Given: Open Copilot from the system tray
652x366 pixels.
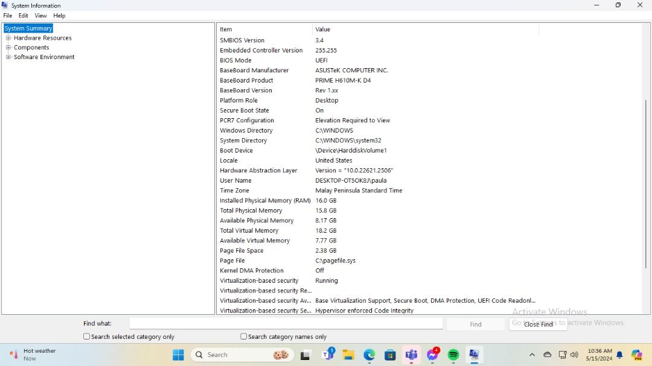Looking at the screenshot, I should coord(636,355).
